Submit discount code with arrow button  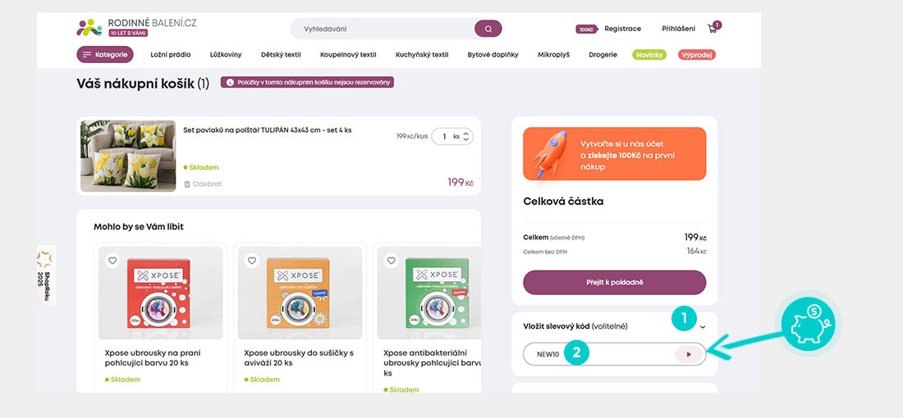tap(688, 354)
